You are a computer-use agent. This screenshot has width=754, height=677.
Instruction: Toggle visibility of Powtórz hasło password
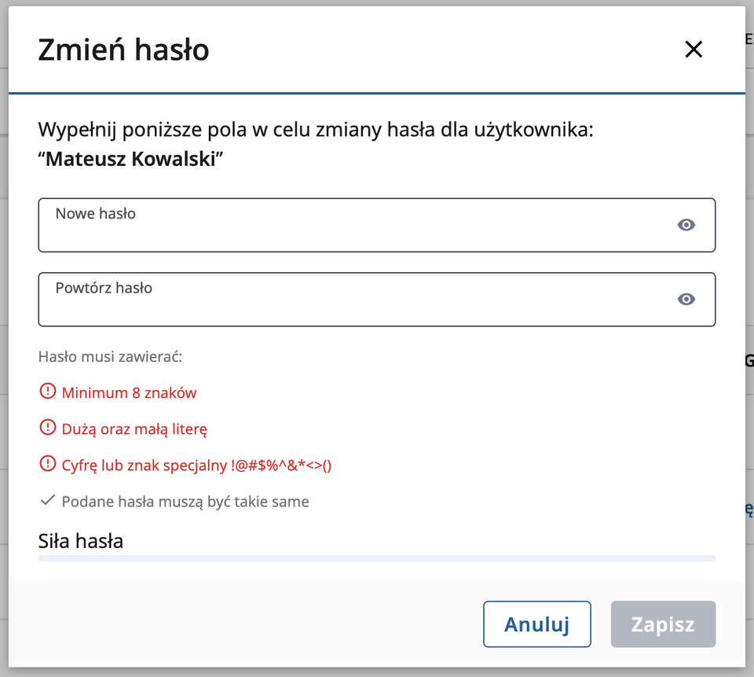coord(686,300)
